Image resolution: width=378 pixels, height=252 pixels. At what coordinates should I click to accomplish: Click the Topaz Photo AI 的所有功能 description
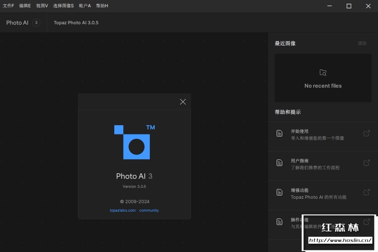pyautogui.click(x=319, y=197)
